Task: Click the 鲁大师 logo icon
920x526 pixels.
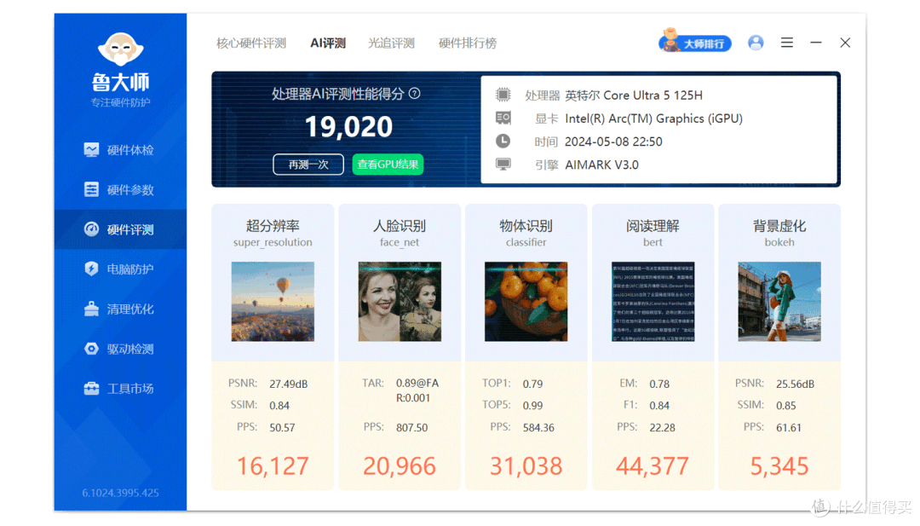Action: tap(120, 49)
